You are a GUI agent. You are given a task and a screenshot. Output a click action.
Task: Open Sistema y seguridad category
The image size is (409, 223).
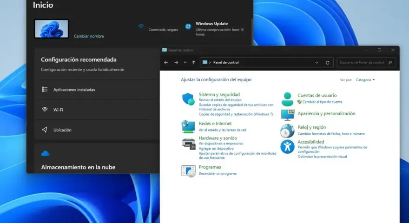click(x=219, y=94)
